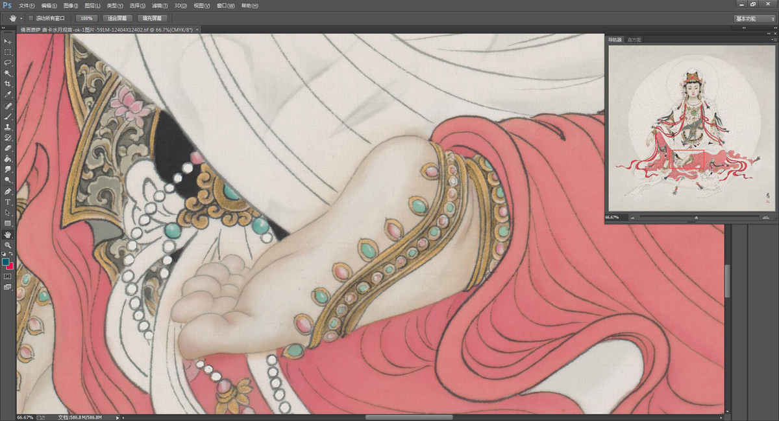Viewport: 779px width, 421px height.
Task: Select the document tab 佛画菩萨 tif
Action: 106,30
